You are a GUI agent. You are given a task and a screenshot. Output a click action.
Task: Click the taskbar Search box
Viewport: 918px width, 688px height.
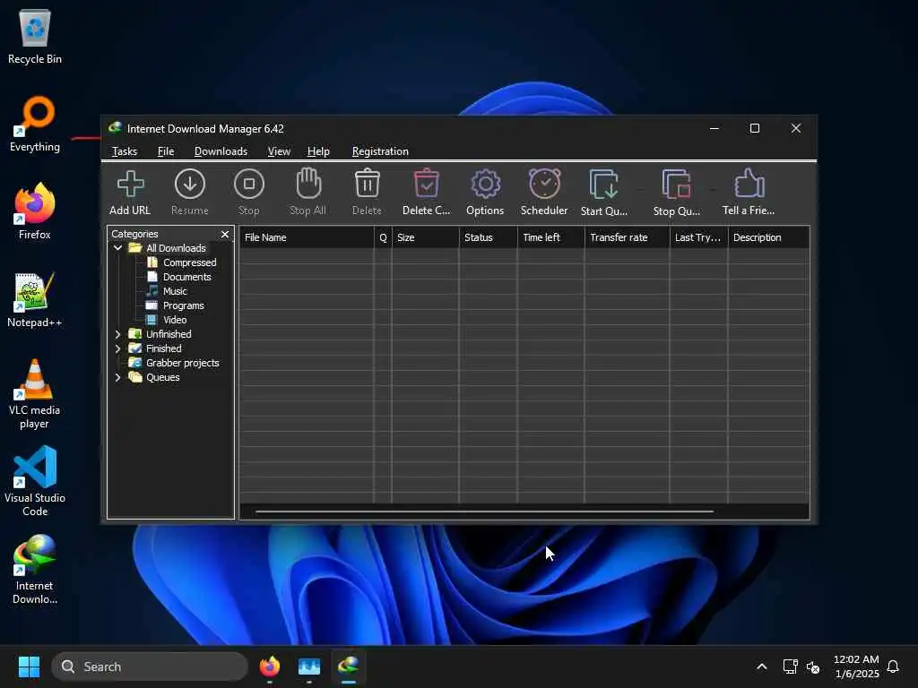tap(150, 666)
